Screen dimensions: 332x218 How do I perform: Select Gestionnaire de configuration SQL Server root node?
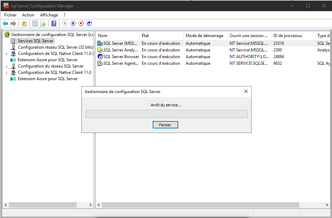point(52,35)
